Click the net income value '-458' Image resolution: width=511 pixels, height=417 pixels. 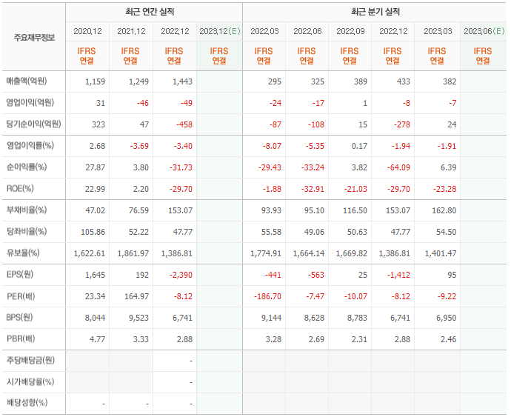tap(184, 124)
